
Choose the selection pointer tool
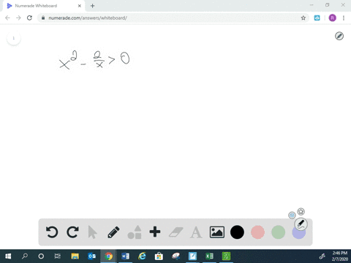click(92, 232)
